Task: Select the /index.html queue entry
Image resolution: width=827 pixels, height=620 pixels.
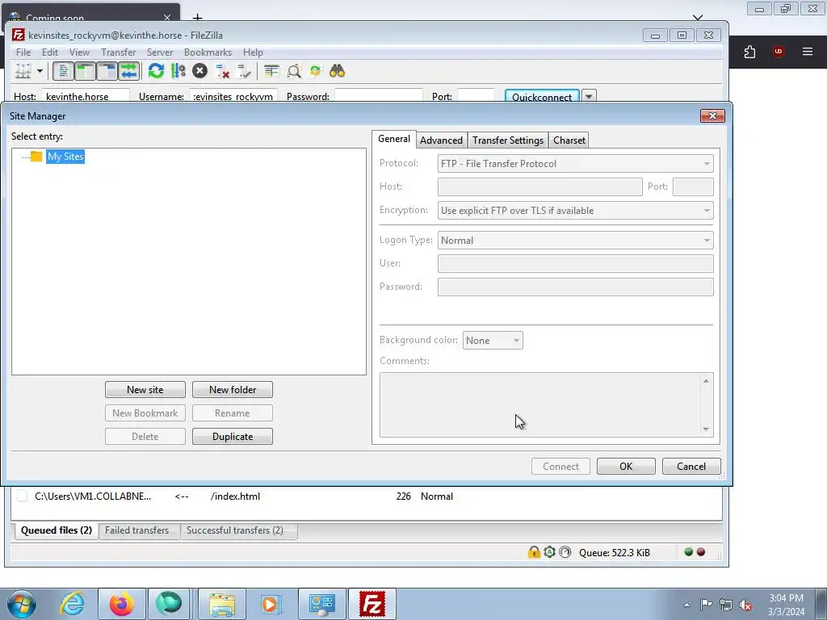Action: pos(235,496)
